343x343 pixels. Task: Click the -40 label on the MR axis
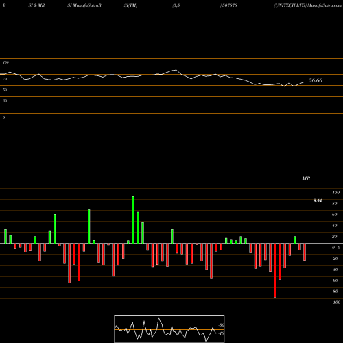point(335,270)
